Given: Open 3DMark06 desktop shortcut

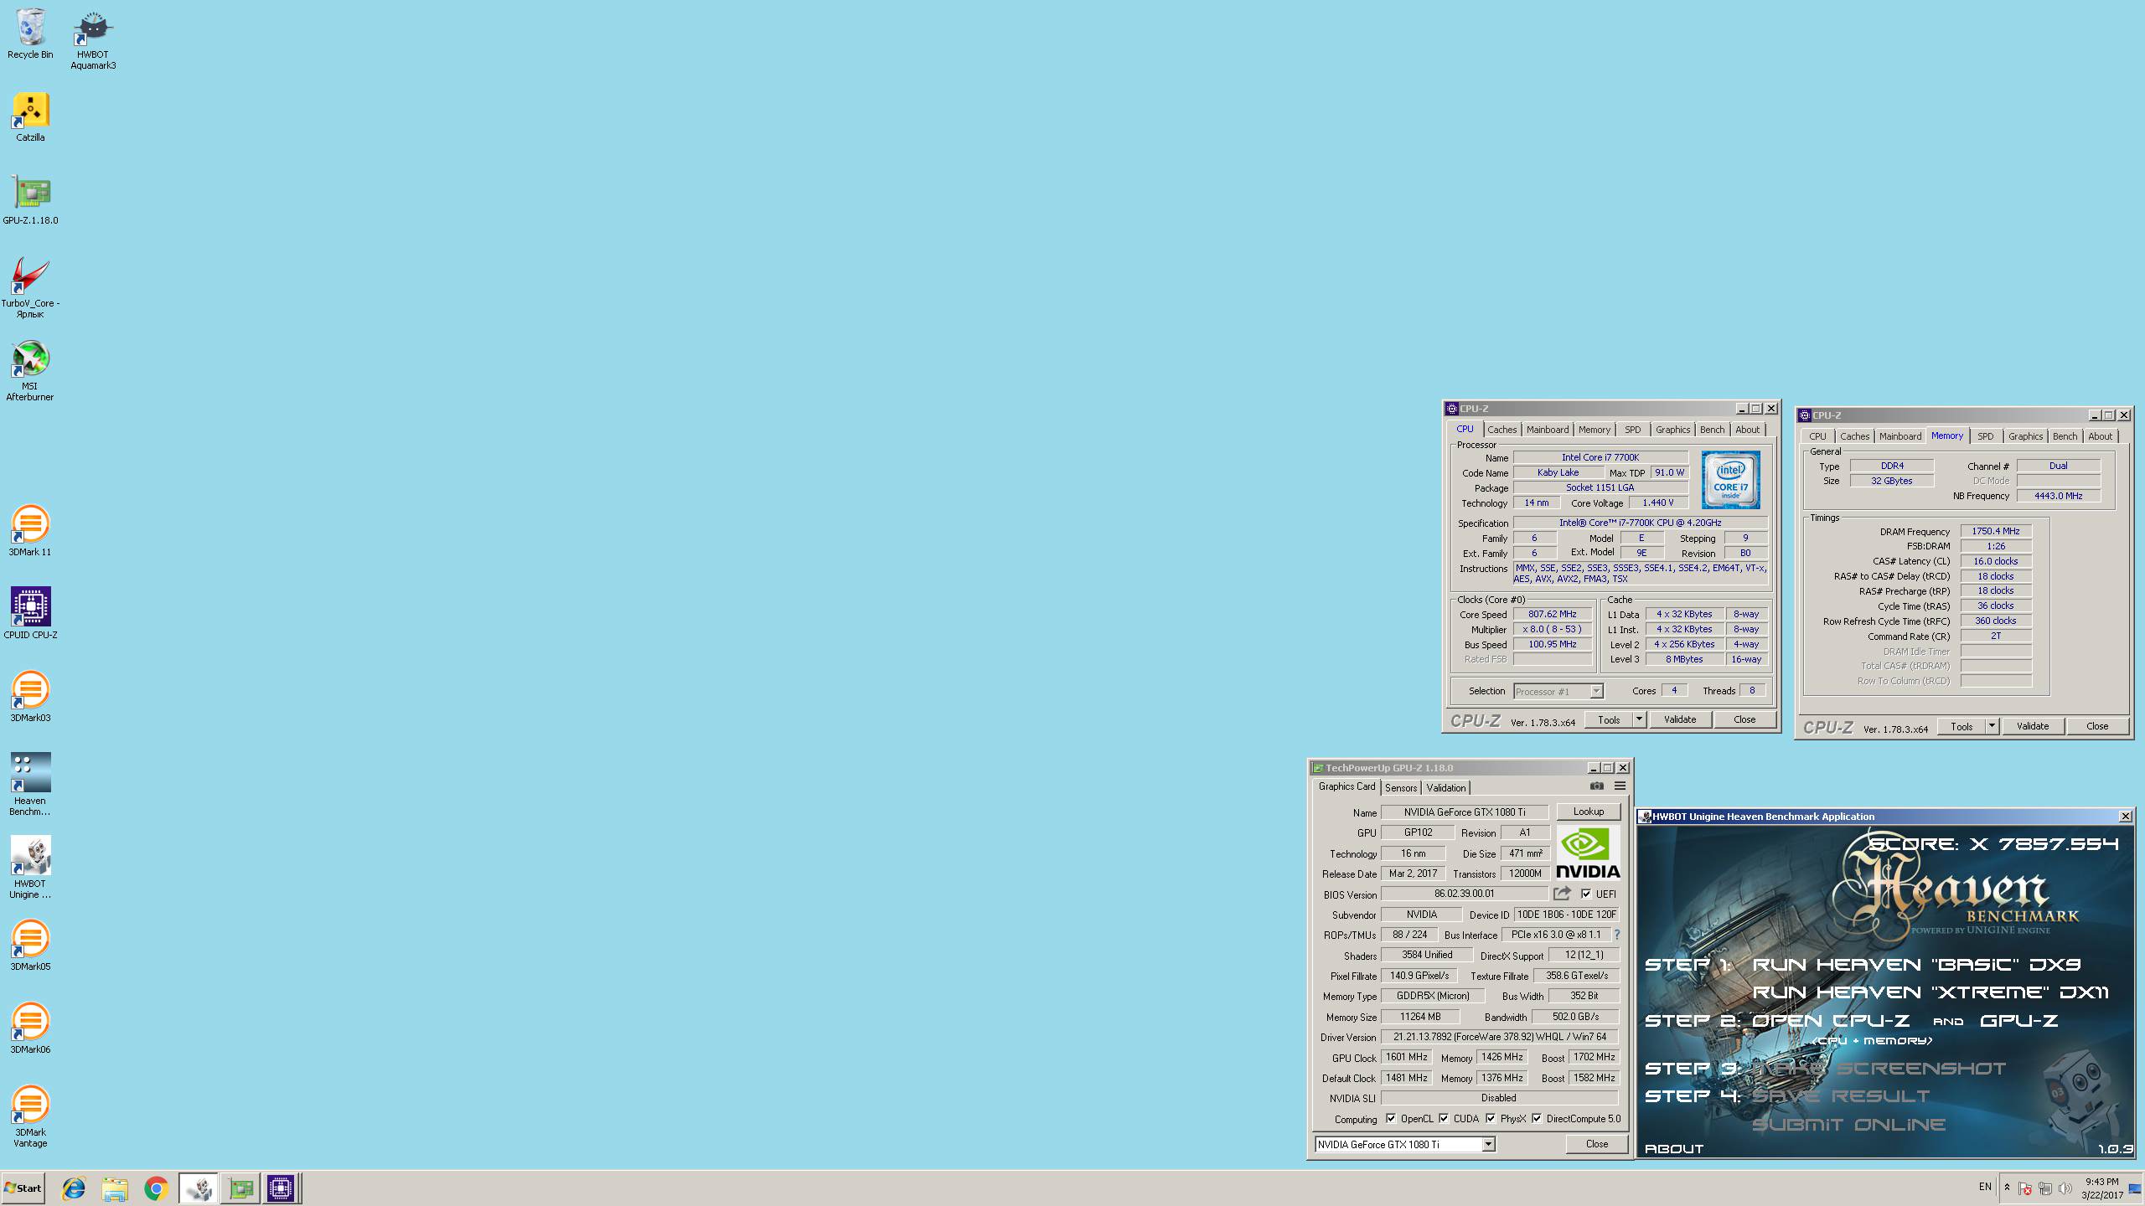Looking at the screenshot, I should coord(30,1028).
